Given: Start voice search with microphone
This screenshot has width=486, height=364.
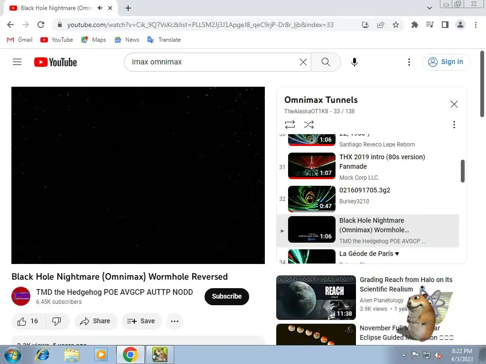Looking at the screenshot, I should 354,62.
